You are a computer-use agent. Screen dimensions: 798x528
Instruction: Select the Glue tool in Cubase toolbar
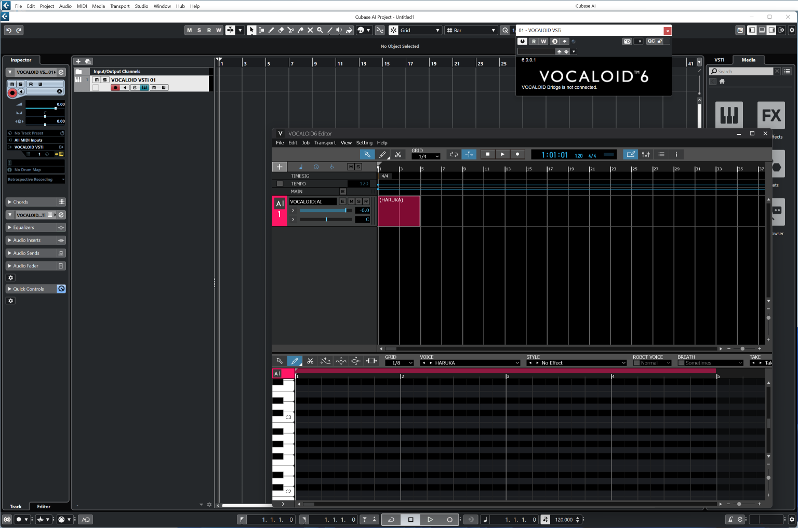(x=300, y=30)
